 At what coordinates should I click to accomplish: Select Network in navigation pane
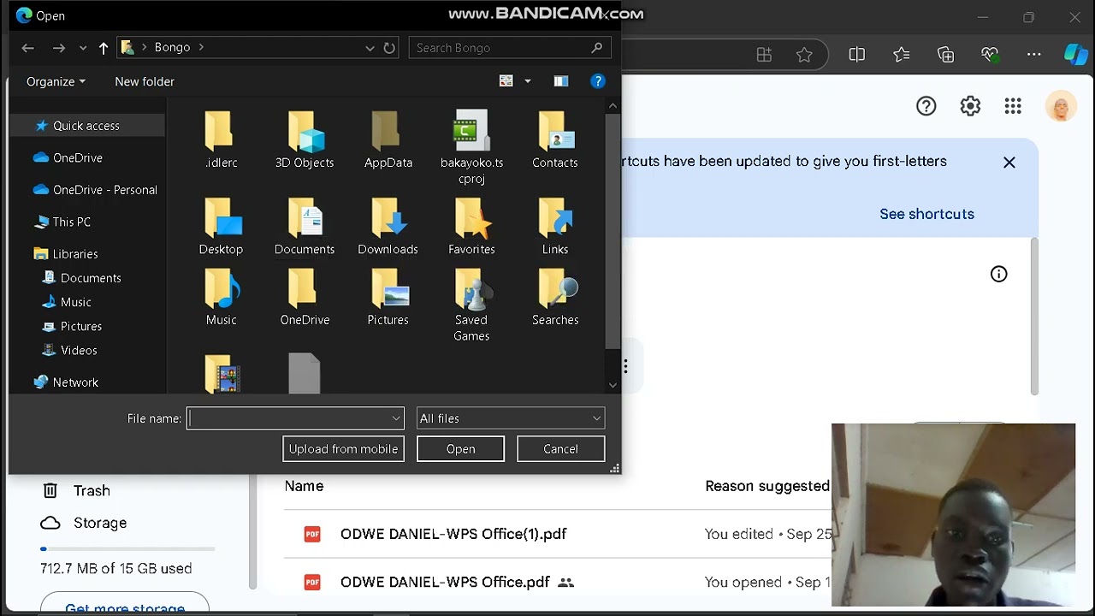click(66, 382)
